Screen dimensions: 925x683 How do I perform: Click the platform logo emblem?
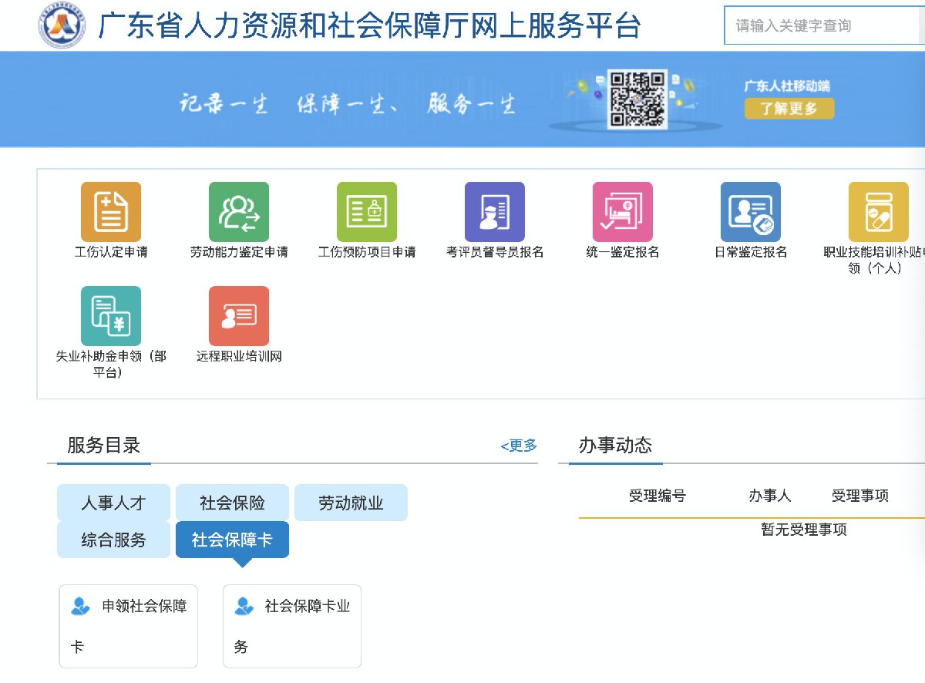63,25
